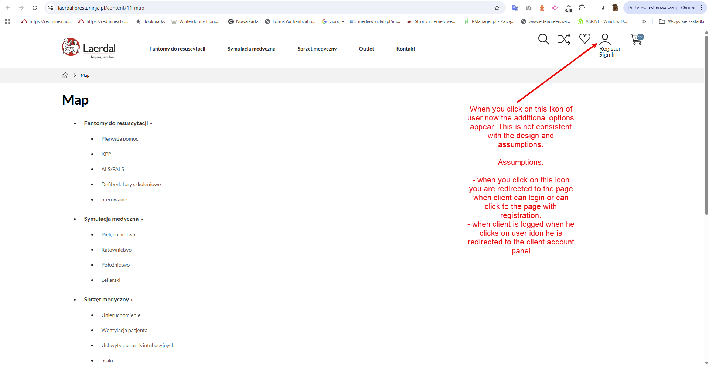Open the Defibrylatory szkoleniowe link
This screenshot has width=709, height=366.
(x=131, y=184)
